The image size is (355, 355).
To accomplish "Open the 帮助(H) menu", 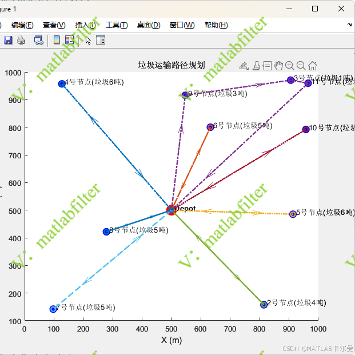I will pos(216,25).
